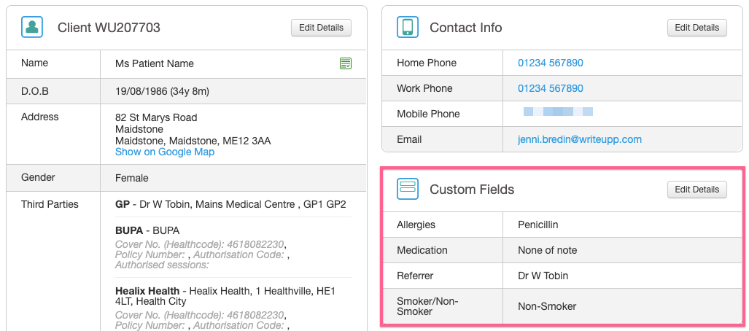Open Show on Google Map link
The image size is (749, 331).
[x=165, y=152]
